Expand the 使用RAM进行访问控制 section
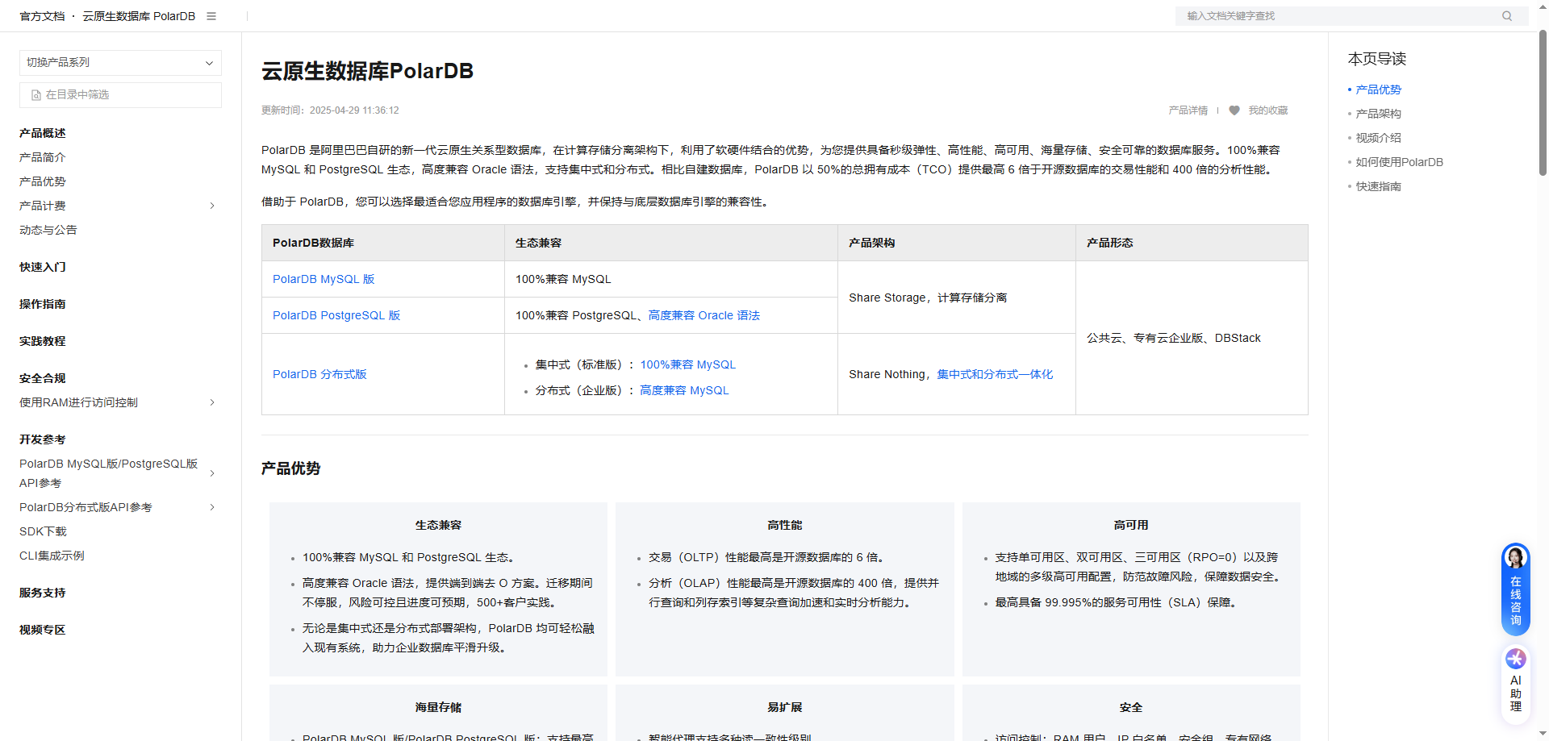 pos(211,402)
